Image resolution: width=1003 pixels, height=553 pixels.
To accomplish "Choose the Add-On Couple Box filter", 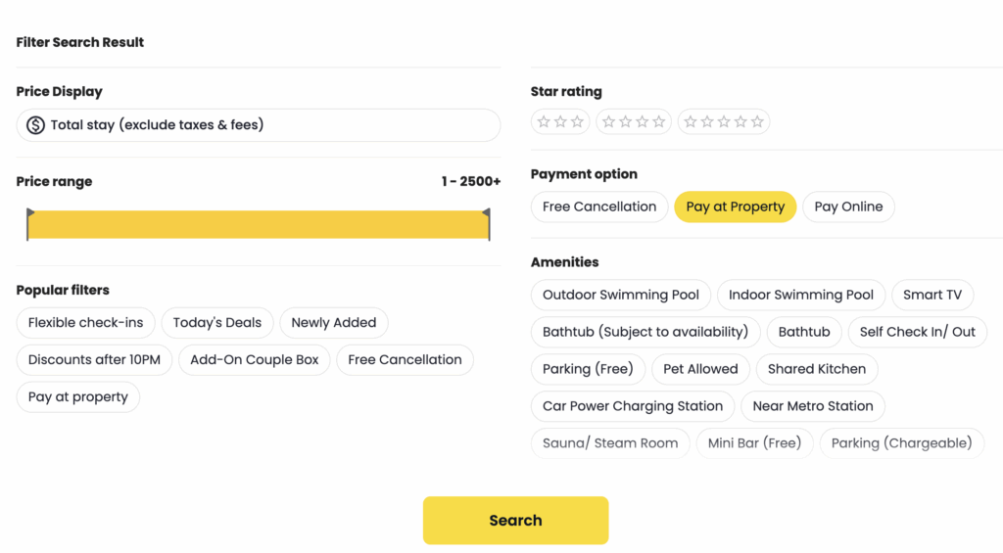I will (x=254, y=359).
